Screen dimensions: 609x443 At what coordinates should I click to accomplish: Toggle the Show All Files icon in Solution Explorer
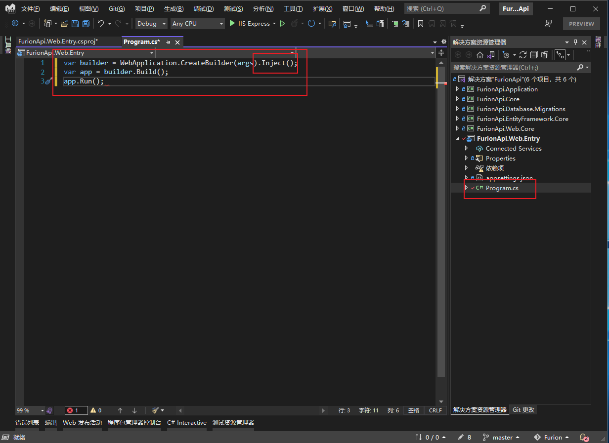545,55
